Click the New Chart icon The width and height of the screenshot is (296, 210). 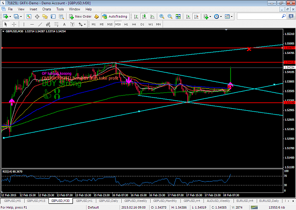pyautogui.click(x=6, y=17)
